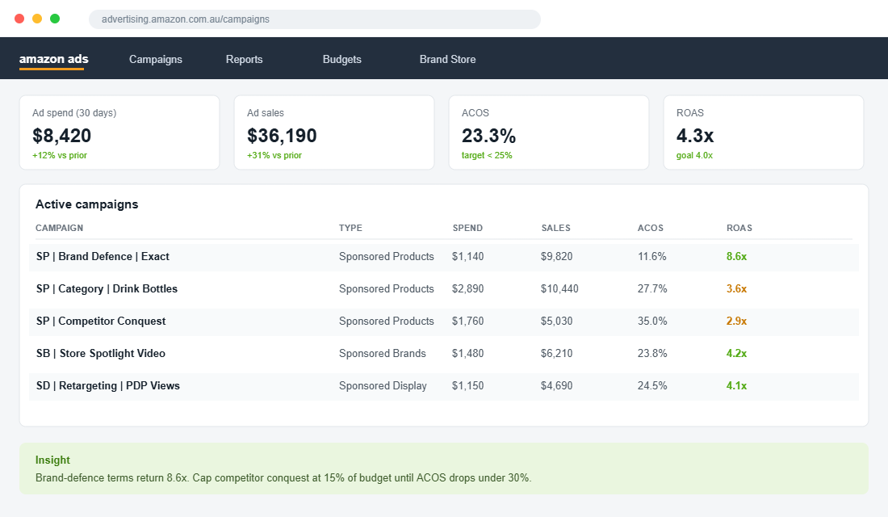Click the Sponsored Display type cell
The width and height of the screenshot is (888, 517).
(383, 385)
